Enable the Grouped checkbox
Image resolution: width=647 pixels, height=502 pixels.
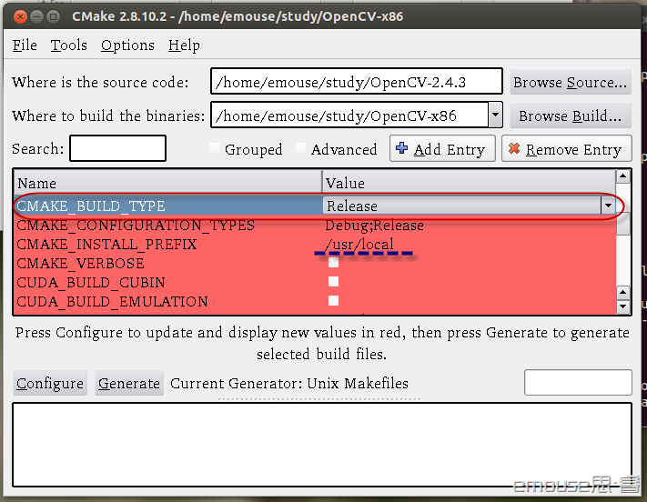[x=215, y=147]
